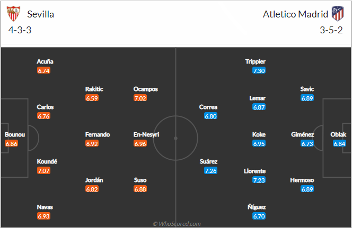Select the Giménez player name
The width and height of the screenshot is (352, 228).
tap(302, 134)
